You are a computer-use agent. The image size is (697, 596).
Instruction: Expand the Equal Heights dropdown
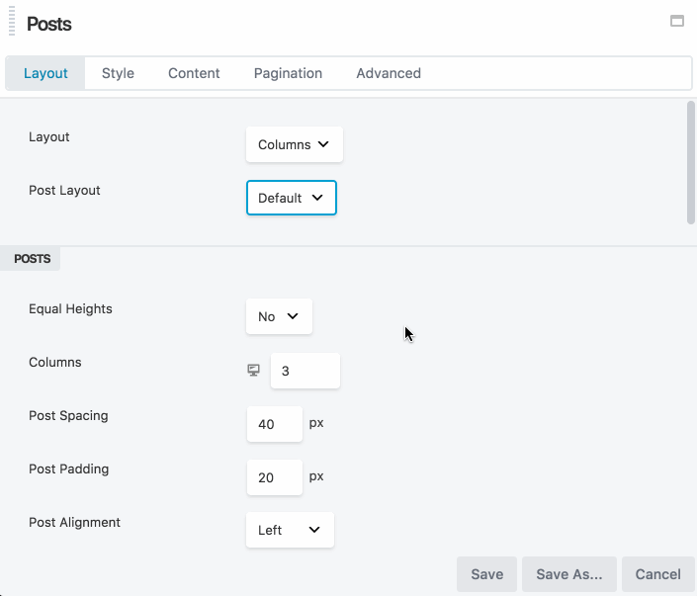point(279,316)
